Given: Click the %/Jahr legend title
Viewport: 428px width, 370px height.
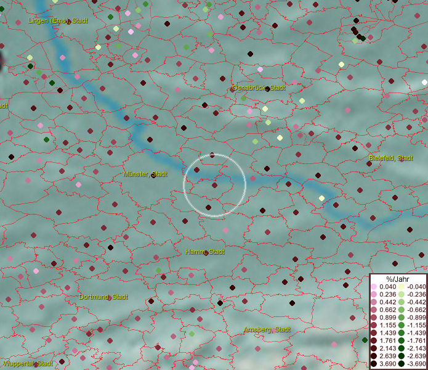Looking at the screenshot, I should [398, 279].
